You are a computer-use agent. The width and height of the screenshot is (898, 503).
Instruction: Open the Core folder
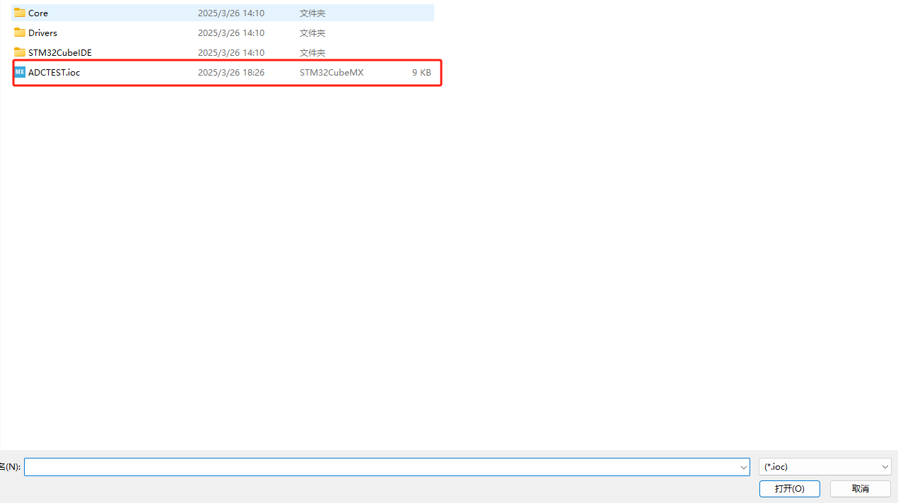38,13
